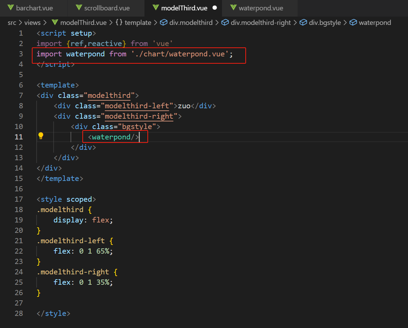Click class name "modelthird-right" on line 9
Viewport: 408px width, 328px height.
tap(139, 117)
